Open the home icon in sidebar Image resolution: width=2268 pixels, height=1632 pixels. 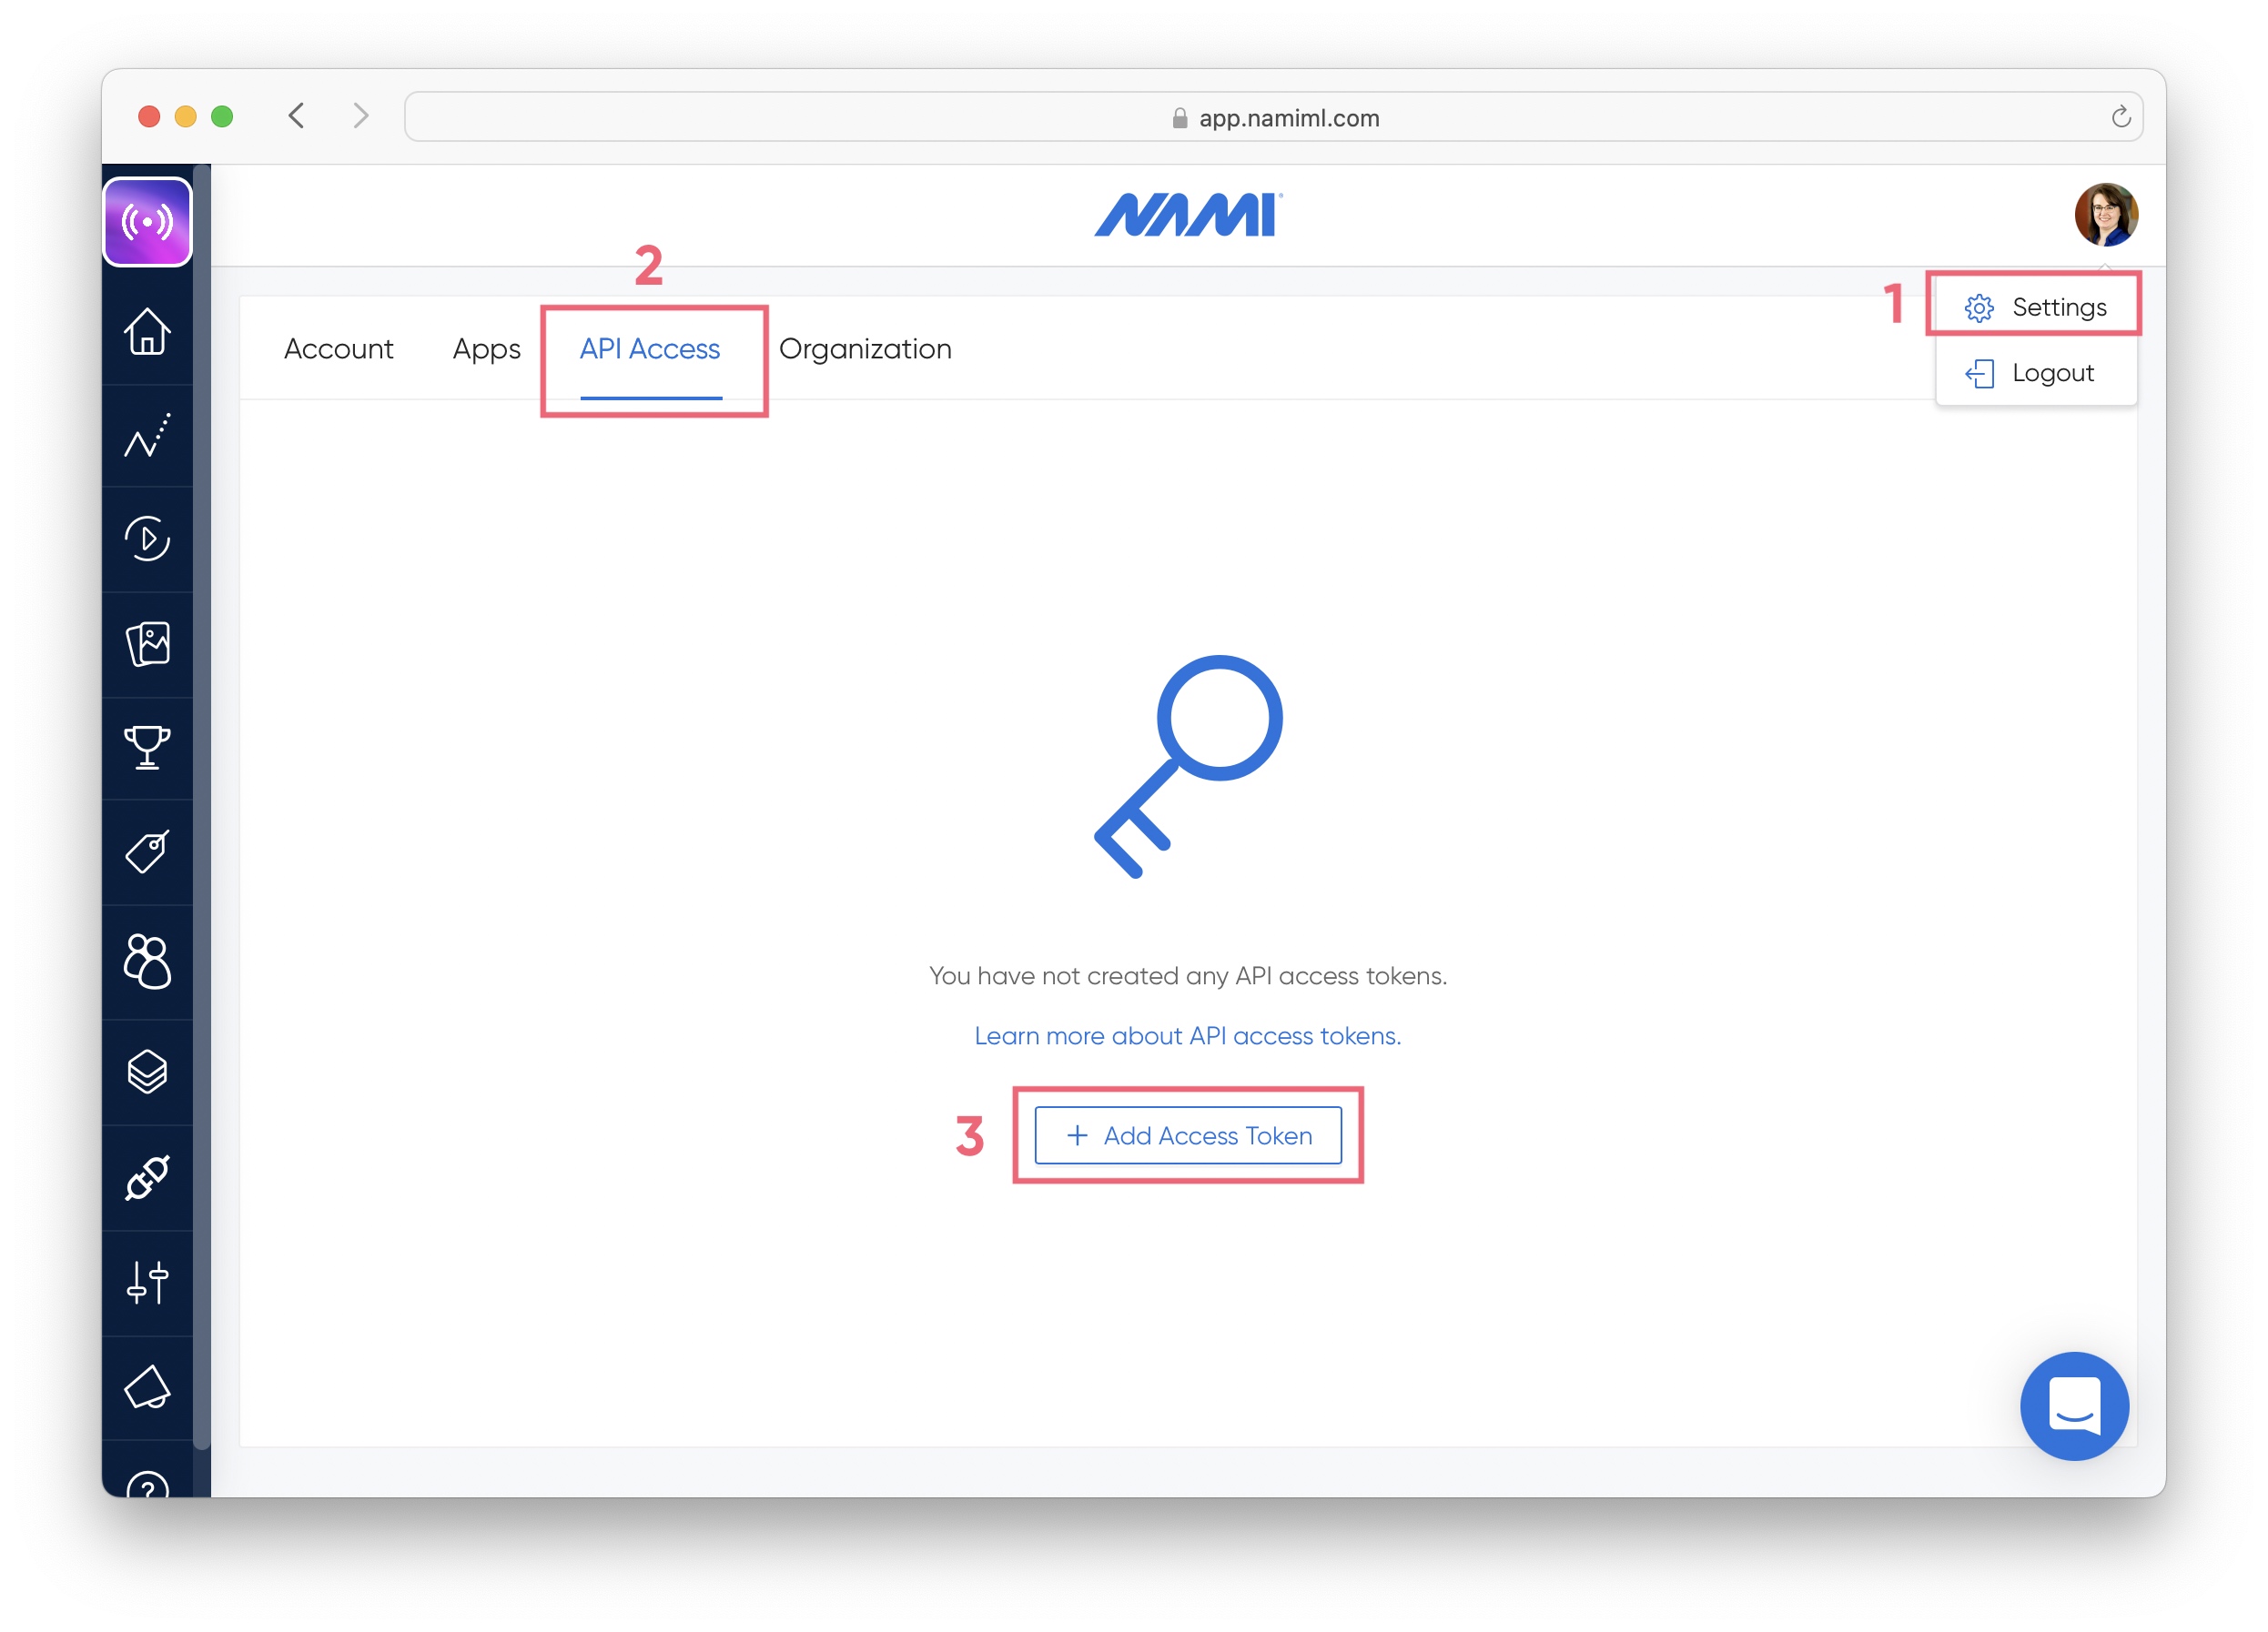pyautogui.click(x=147, y=331)
